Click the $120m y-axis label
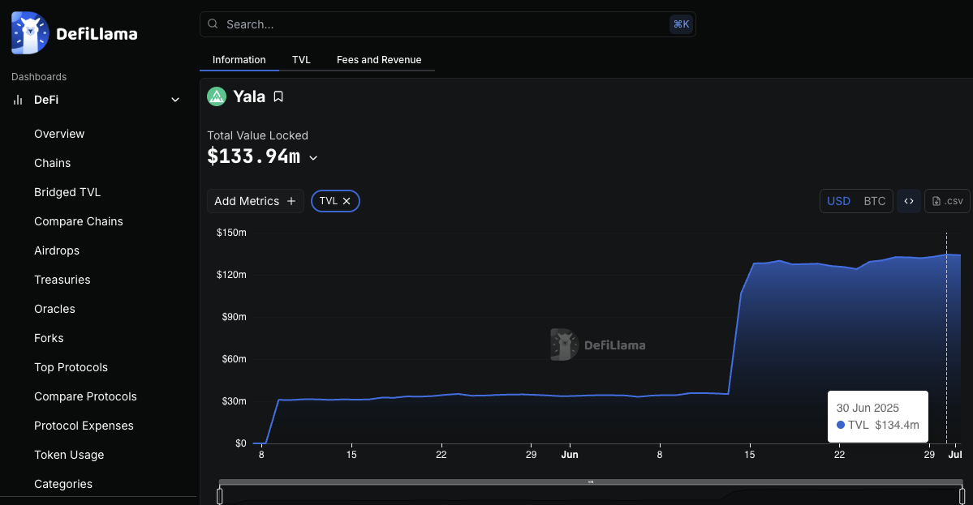973x505 pixels. tap(231, 275)
